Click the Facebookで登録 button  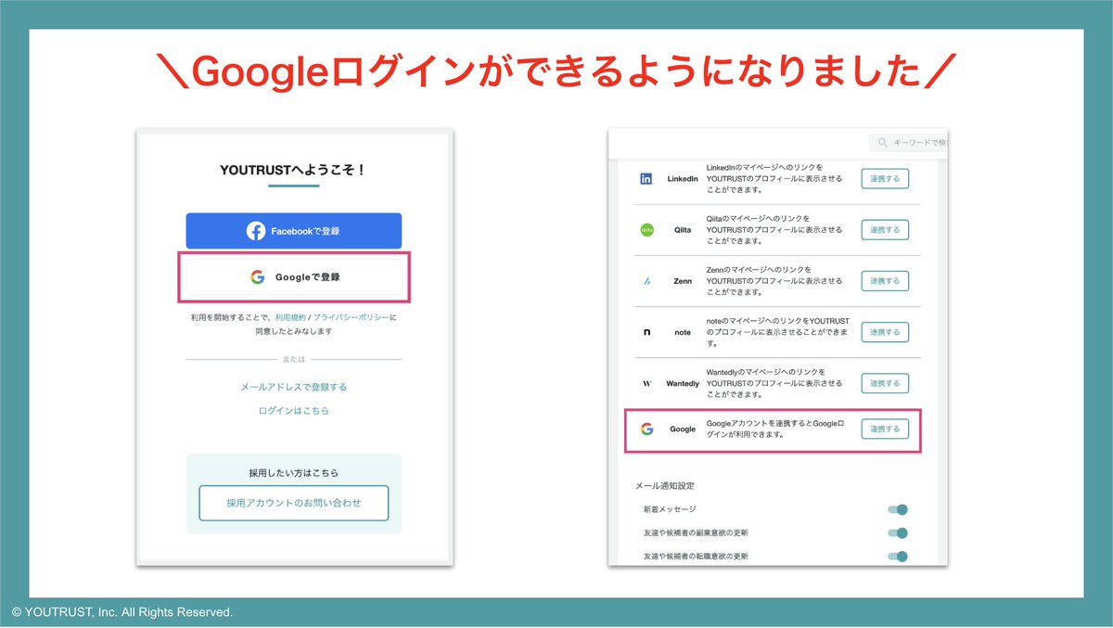point(293,231)
